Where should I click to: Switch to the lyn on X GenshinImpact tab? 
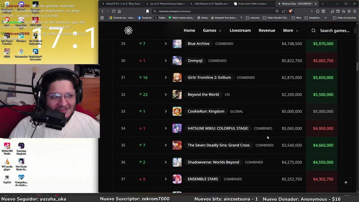click(x=165, y=4)
